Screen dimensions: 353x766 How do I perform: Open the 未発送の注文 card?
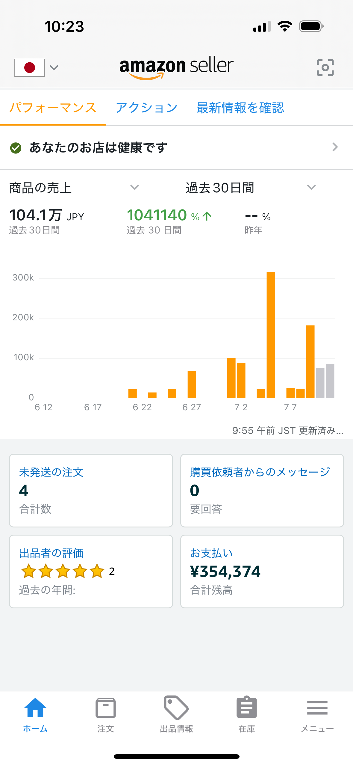click(91, 490)
